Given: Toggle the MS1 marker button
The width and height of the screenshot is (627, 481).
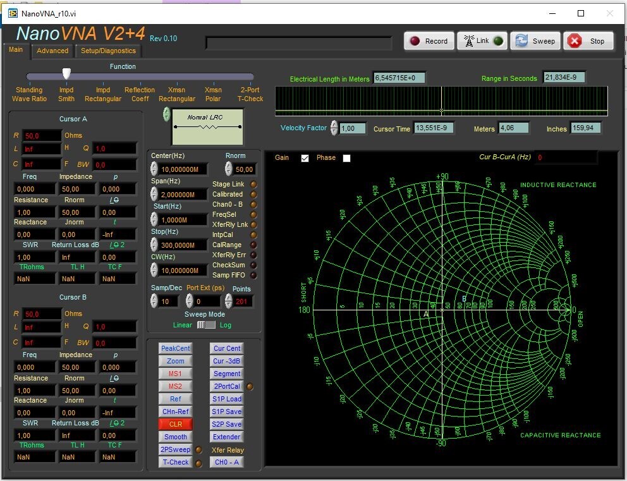Looking at the screenshot, I should pos(176,374).
